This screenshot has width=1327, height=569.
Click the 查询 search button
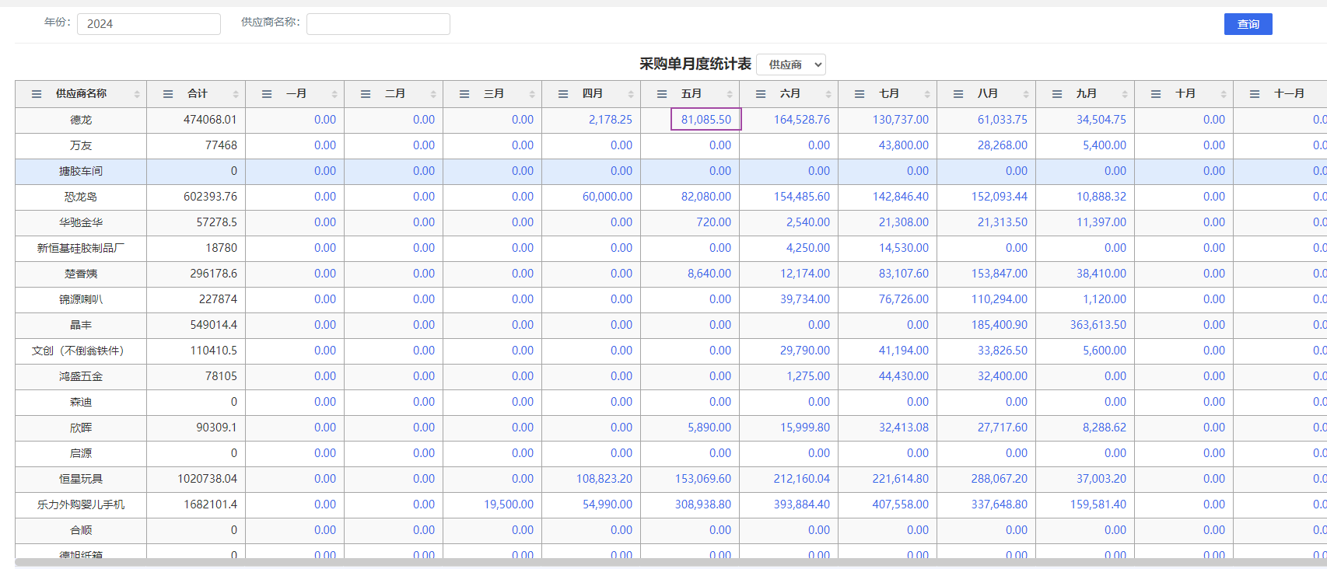click(x=1248, y=24)
